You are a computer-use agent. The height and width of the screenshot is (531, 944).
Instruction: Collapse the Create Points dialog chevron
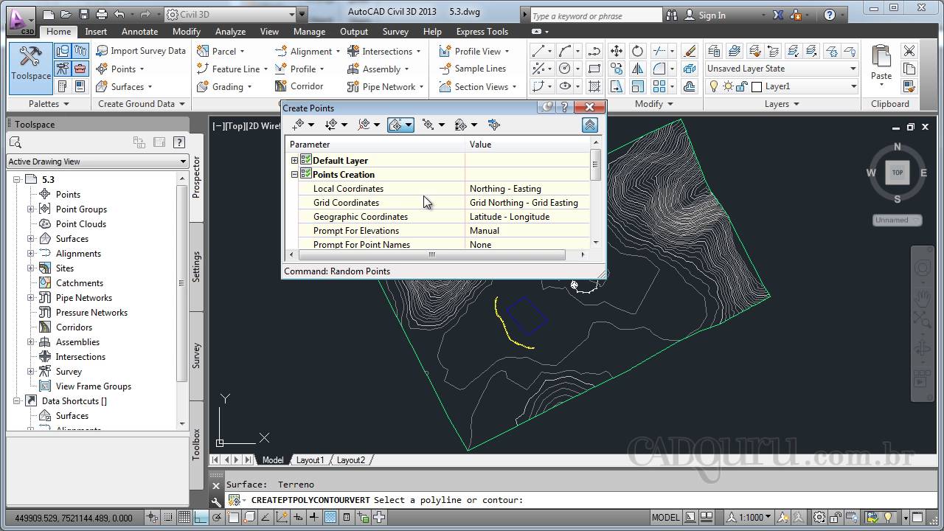coord(590,125)
